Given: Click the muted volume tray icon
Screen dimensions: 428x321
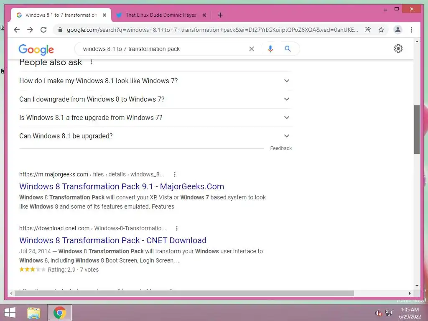Looking at the screenshot, I should tap(378, 313).
